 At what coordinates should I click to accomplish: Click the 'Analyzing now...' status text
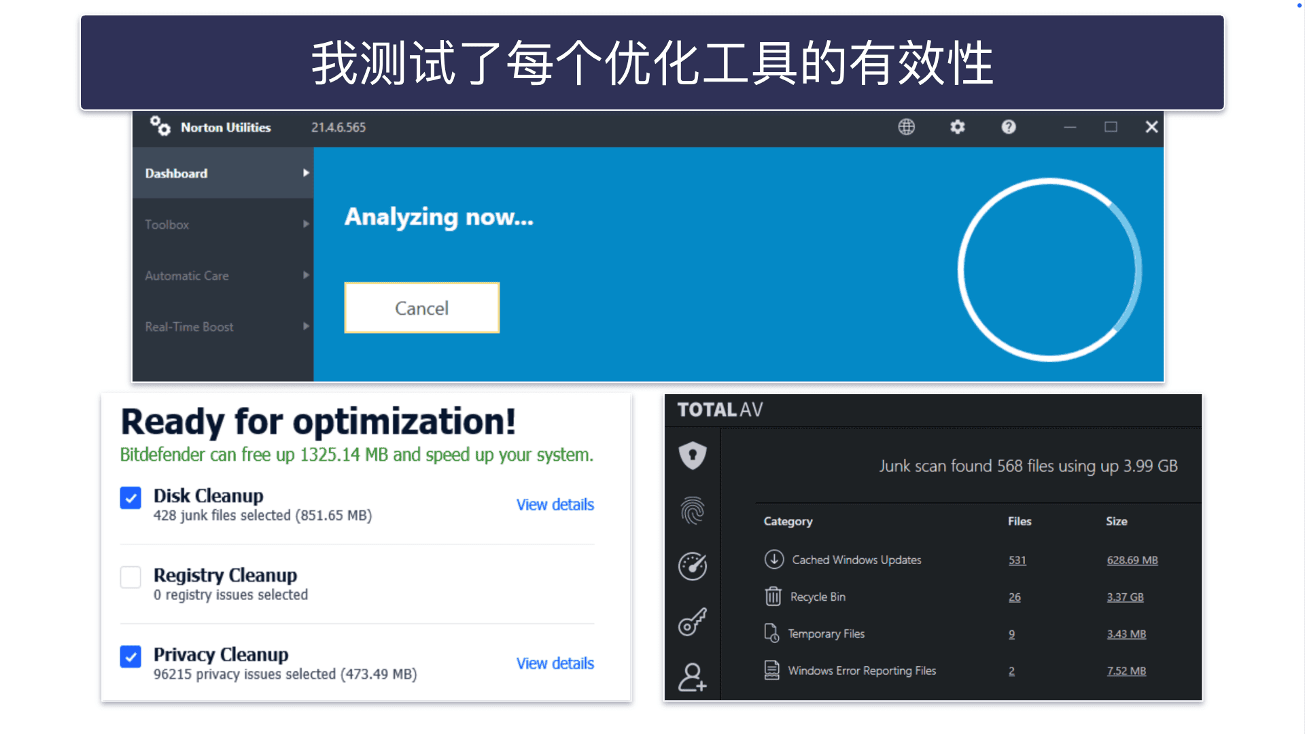pyautogui.click(x=439, y=217)
